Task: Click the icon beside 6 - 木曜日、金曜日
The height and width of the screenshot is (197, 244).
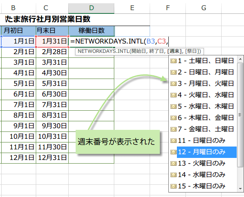Action: tap(173, 118)
